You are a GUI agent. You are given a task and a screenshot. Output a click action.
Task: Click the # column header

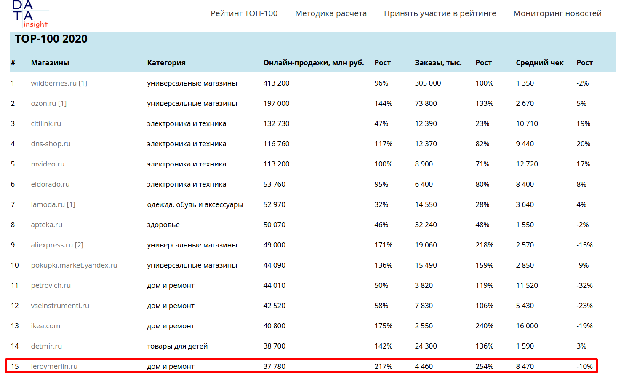[x=13, y=63]
